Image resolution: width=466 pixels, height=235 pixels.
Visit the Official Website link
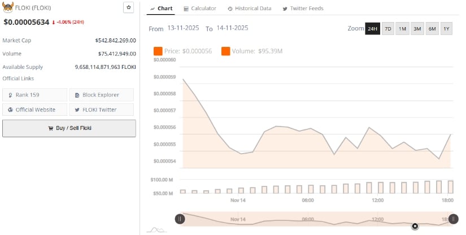pyautogui.click(x=35, y=110)
